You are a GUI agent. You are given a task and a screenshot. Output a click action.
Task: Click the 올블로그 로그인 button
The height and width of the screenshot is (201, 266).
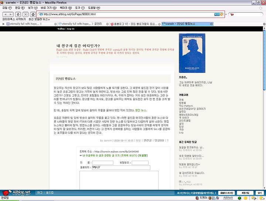226,193
